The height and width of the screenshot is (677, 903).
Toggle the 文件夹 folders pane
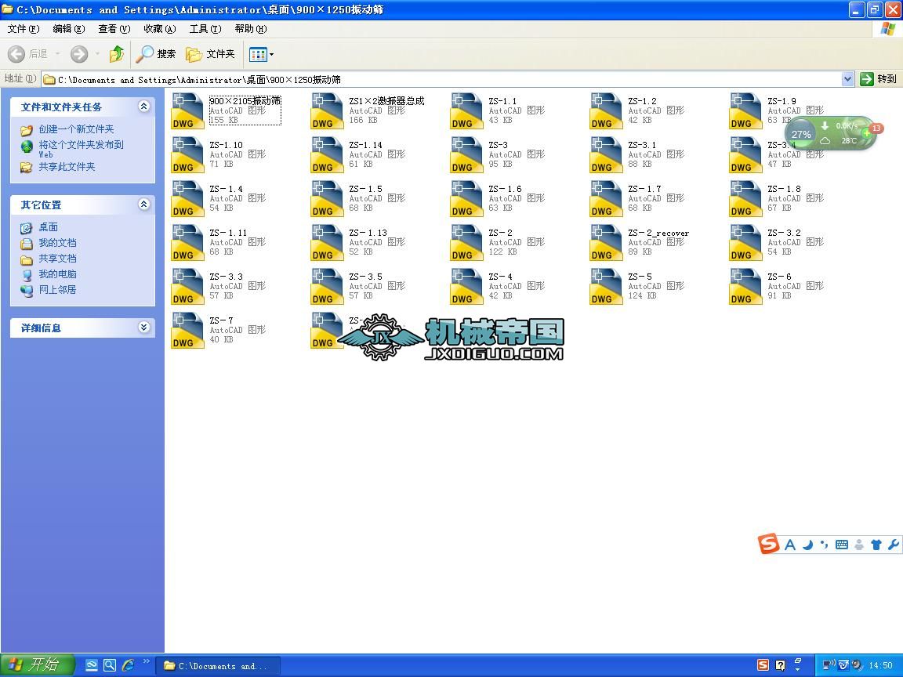pos(210,54)
